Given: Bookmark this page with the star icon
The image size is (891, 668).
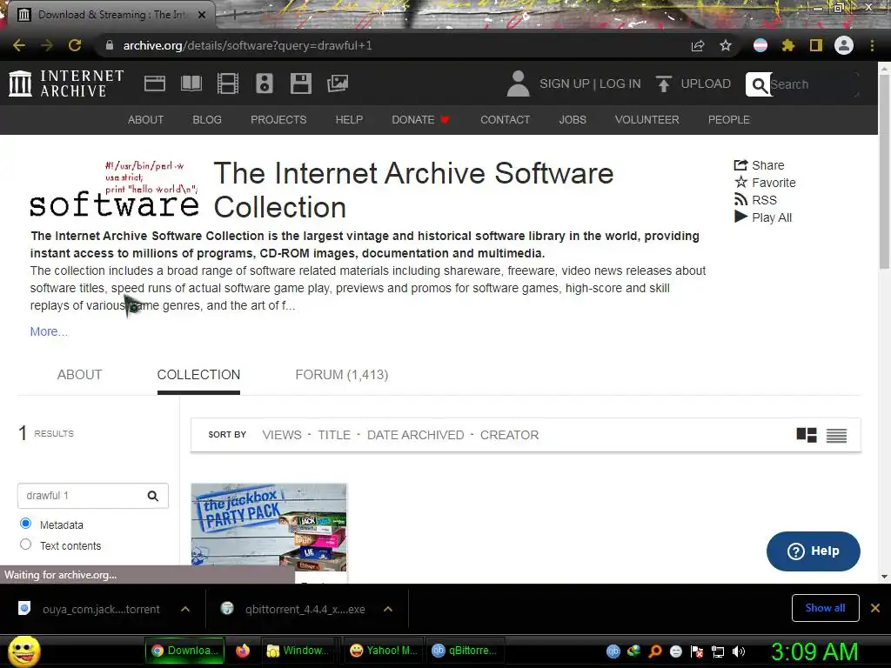Looking at the screenshot, I should tap(725, 45).
